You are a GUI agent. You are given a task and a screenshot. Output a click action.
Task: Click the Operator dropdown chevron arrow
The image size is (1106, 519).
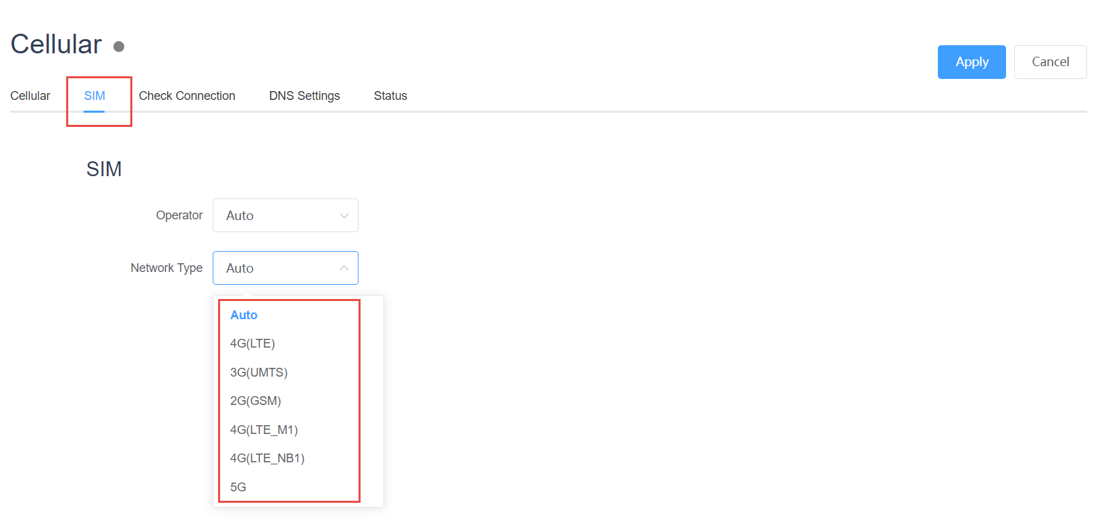344,216
